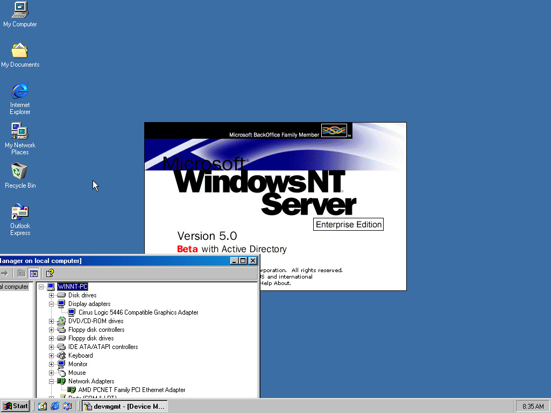Select the 'Network Adapters' label
Screen dimensions: 551x413
91,381
